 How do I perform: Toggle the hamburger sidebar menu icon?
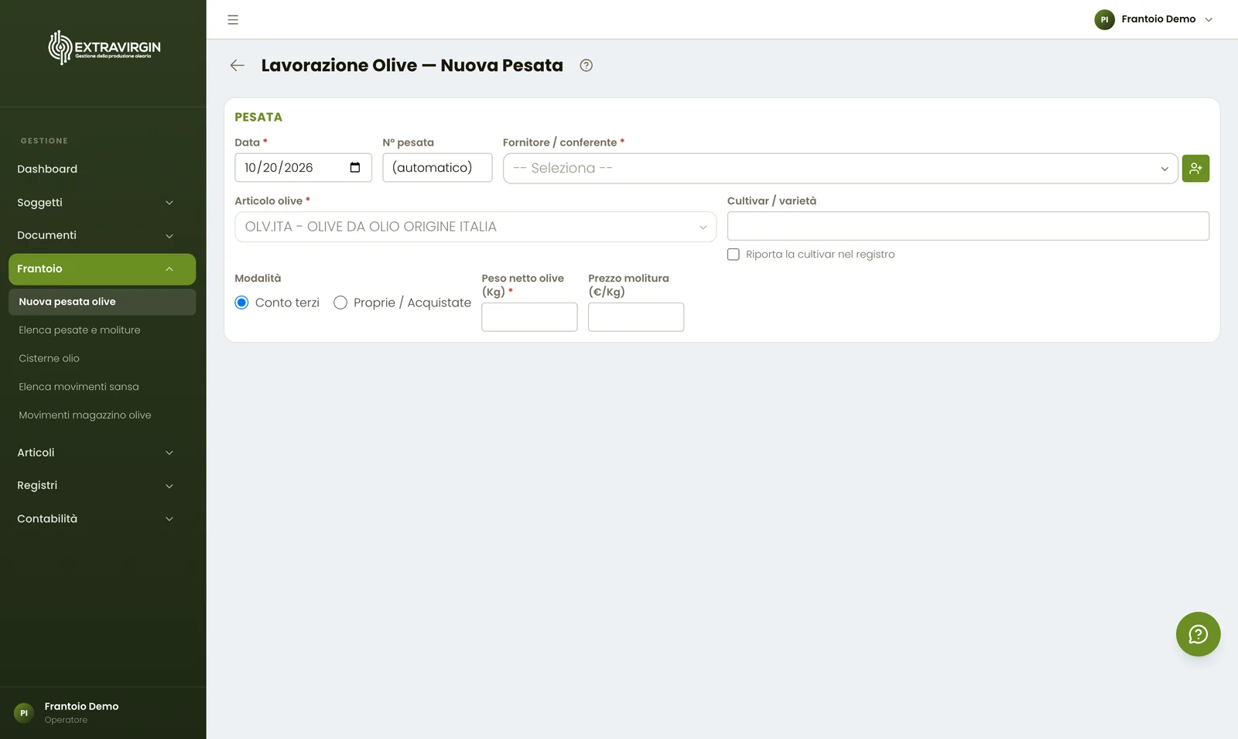[233, 19]
